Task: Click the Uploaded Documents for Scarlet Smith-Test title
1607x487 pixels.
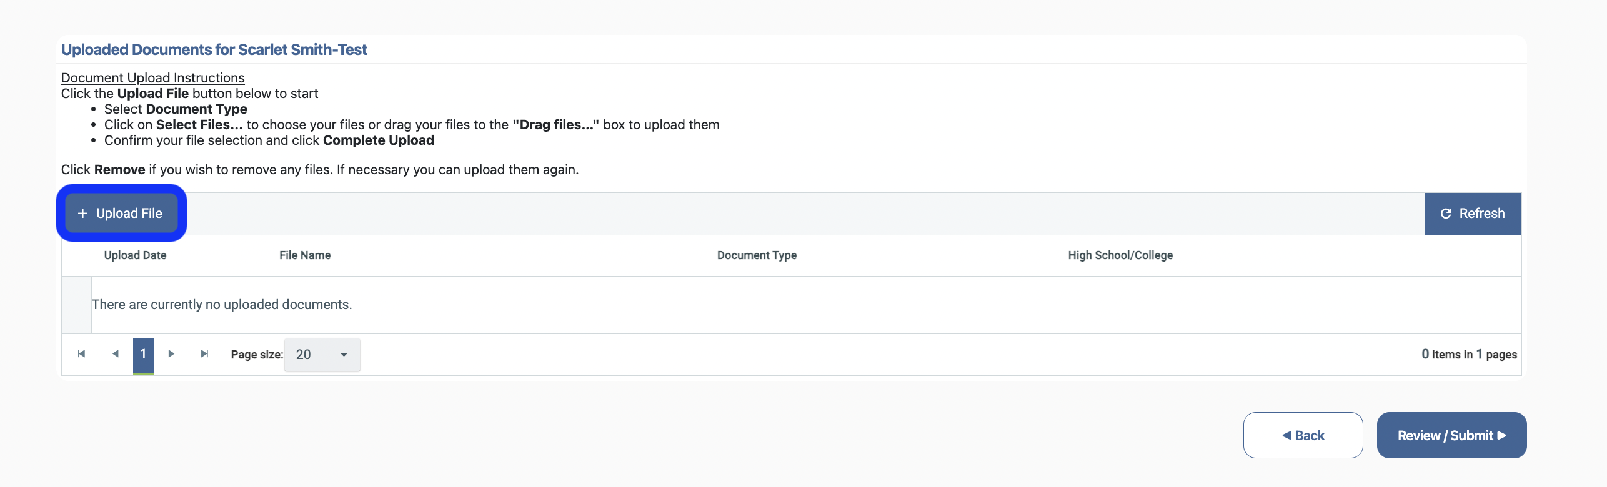Action: click(x=214, y=50)
